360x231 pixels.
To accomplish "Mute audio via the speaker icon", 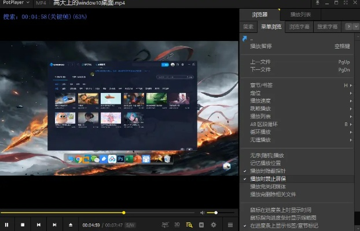I will click(x=202, y=213).
